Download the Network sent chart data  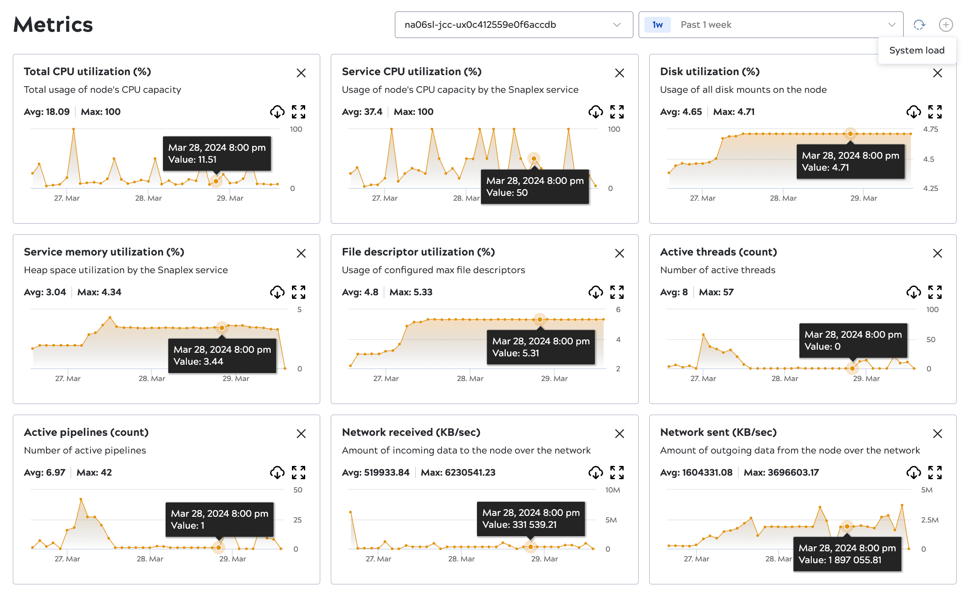click(x=914, y=473)
